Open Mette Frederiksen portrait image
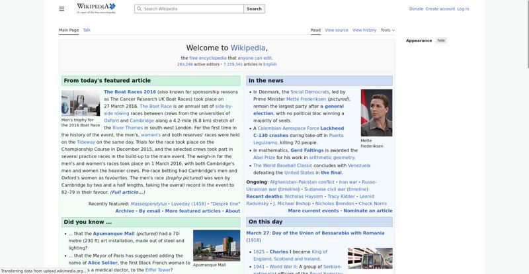This screenshot has width=529, height=274. tap(376, 113)
